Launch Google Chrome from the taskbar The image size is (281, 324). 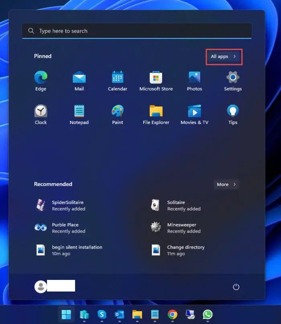[x=172, y=314]
